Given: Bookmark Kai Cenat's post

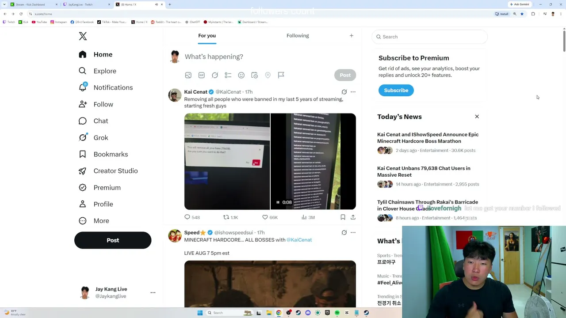Looking at the screenshot, I should tap(343, 217).
